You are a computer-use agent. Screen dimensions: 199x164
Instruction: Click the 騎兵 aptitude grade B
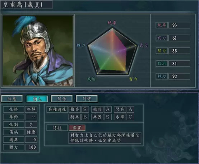85,117
